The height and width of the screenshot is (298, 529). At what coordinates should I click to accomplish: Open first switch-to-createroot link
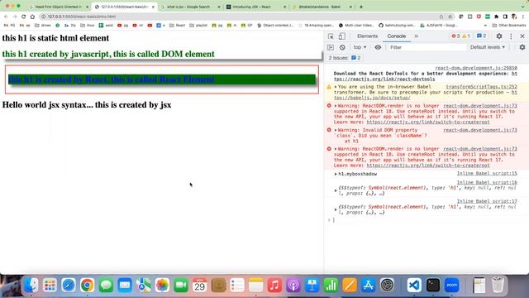(x=428, y=122)
